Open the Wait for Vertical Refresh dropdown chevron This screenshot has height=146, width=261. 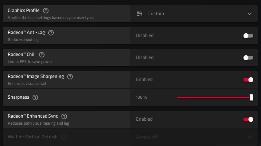pyautogui.click(x=249, y=137)
